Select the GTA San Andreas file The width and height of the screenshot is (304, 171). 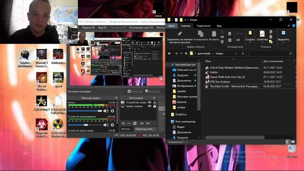[220, 82]
